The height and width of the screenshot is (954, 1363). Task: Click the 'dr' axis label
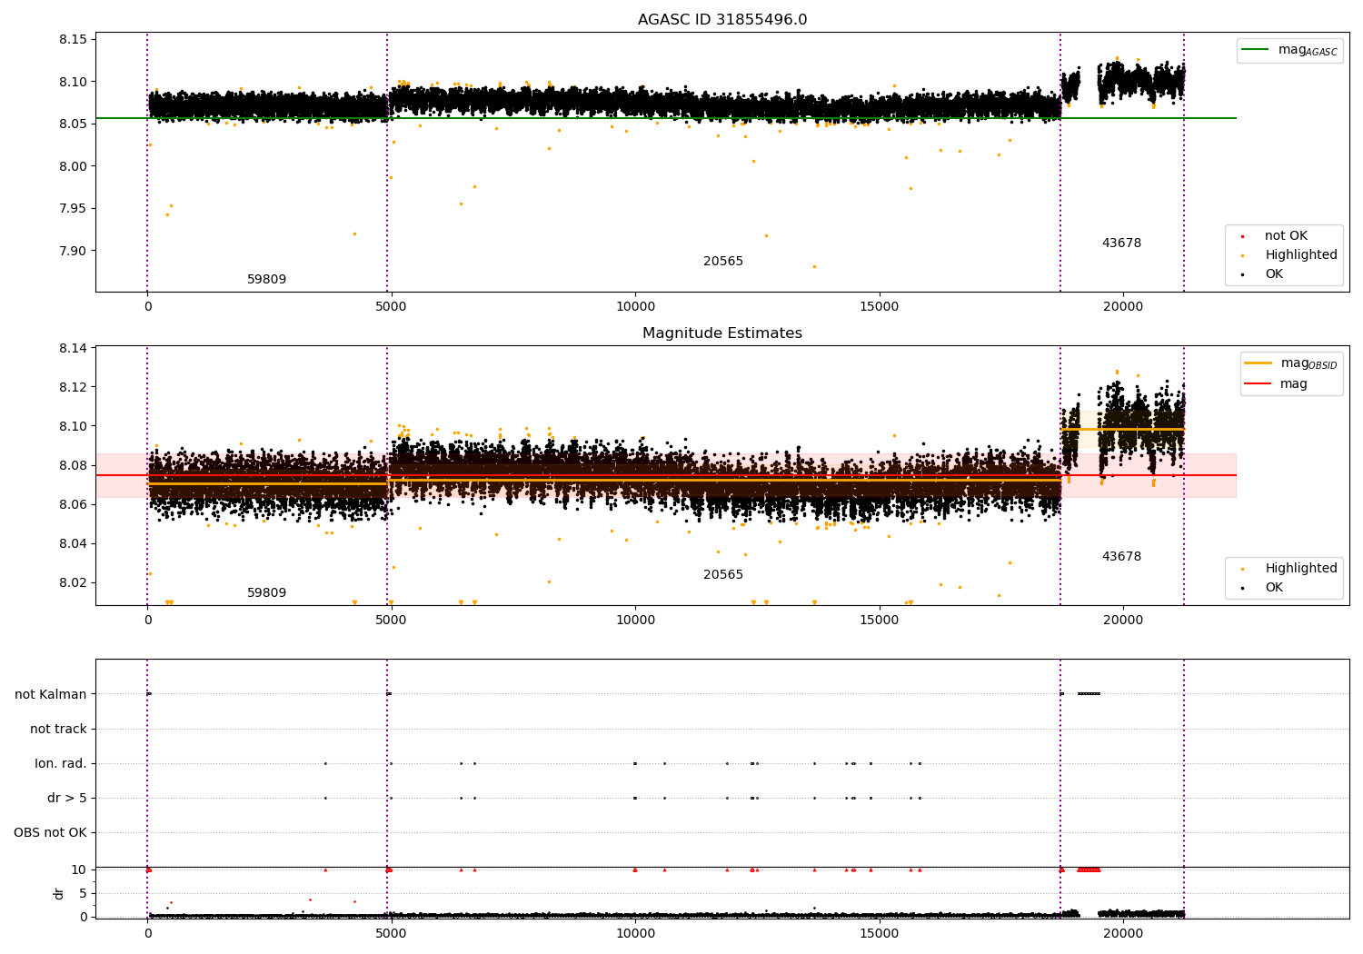click(59, 893)
